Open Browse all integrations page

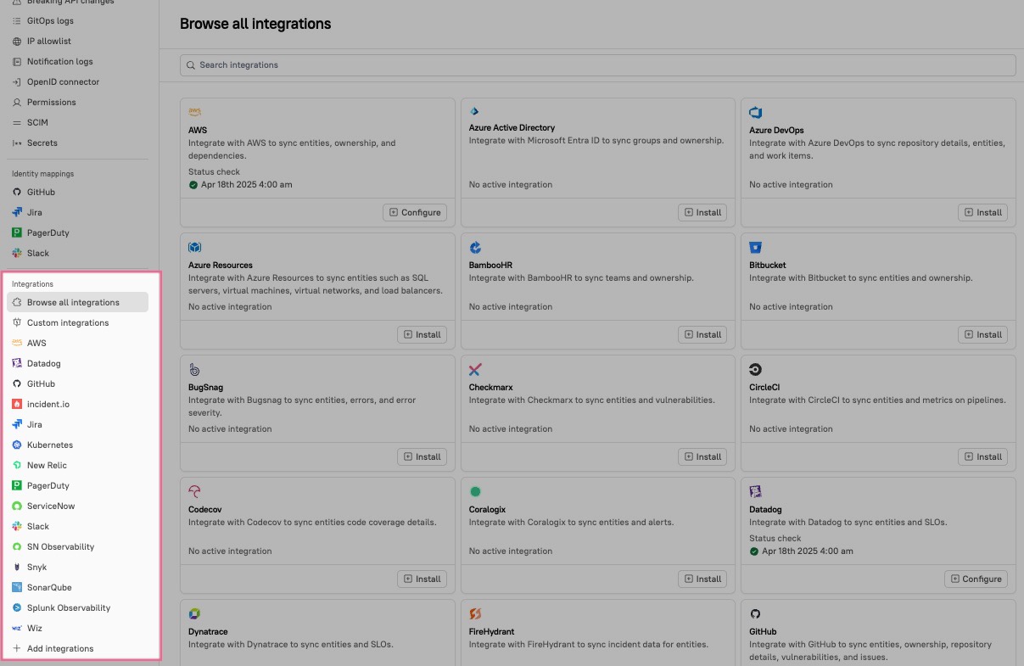point(73,302)
